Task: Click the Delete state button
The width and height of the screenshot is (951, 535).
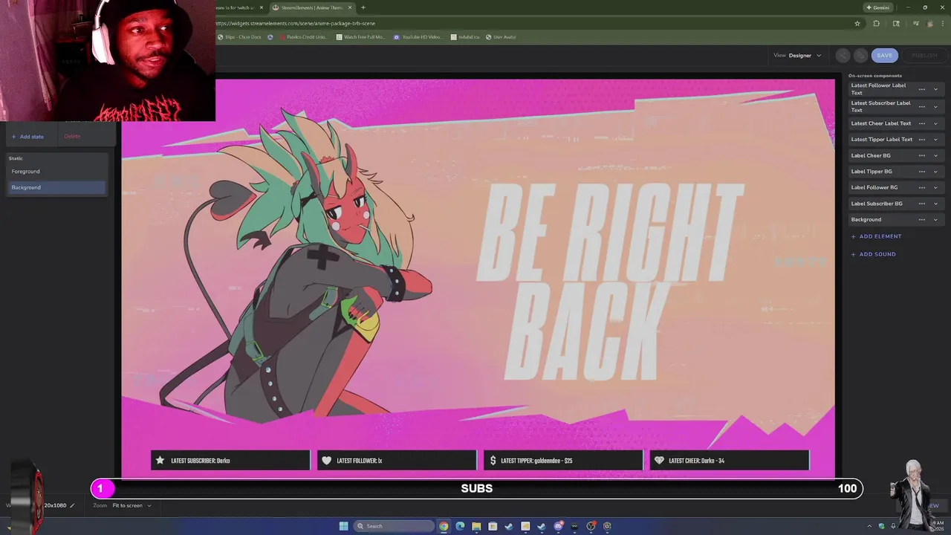Action: (x=72, y=136)
